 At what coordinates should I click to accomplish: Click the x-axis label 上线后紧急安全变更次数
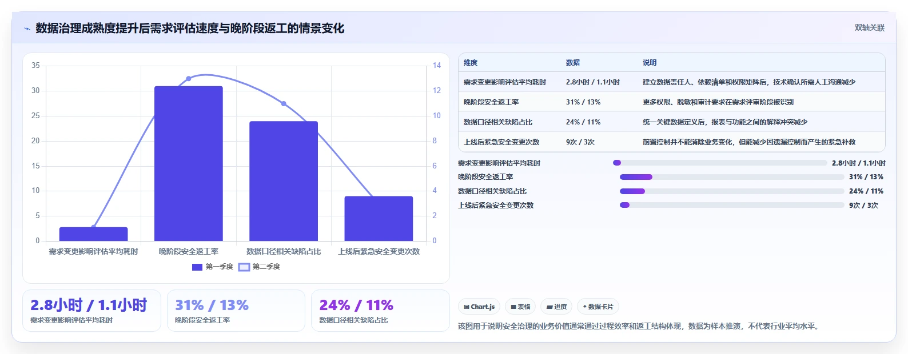379,252
